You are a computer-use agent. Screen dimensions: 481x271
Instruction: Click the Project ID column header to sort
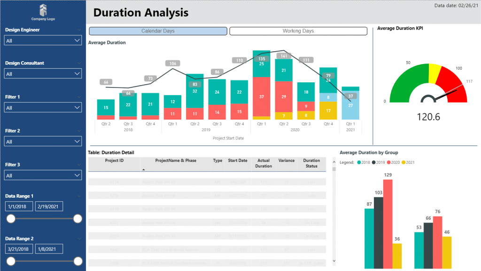(x=114, y=160)
